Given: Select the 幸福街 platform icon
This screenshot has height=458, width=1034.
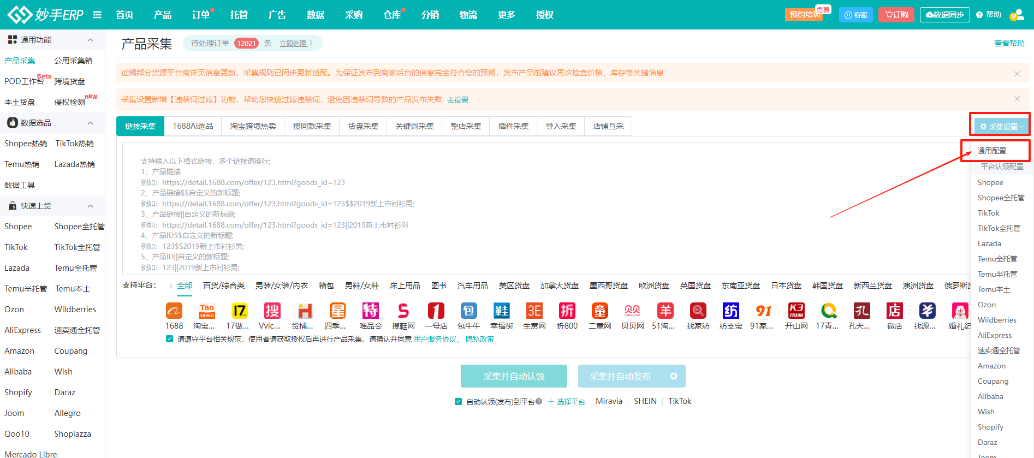Looking at the screenshot, I should pyautogui.click(x=502, y=311).
